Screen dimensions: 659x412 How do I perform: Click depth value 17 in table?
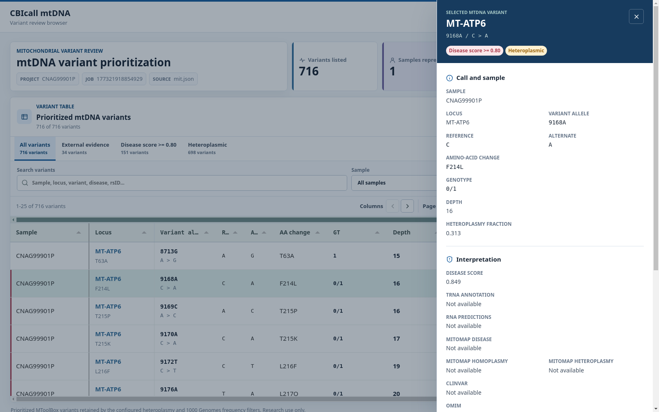[396, 339]
